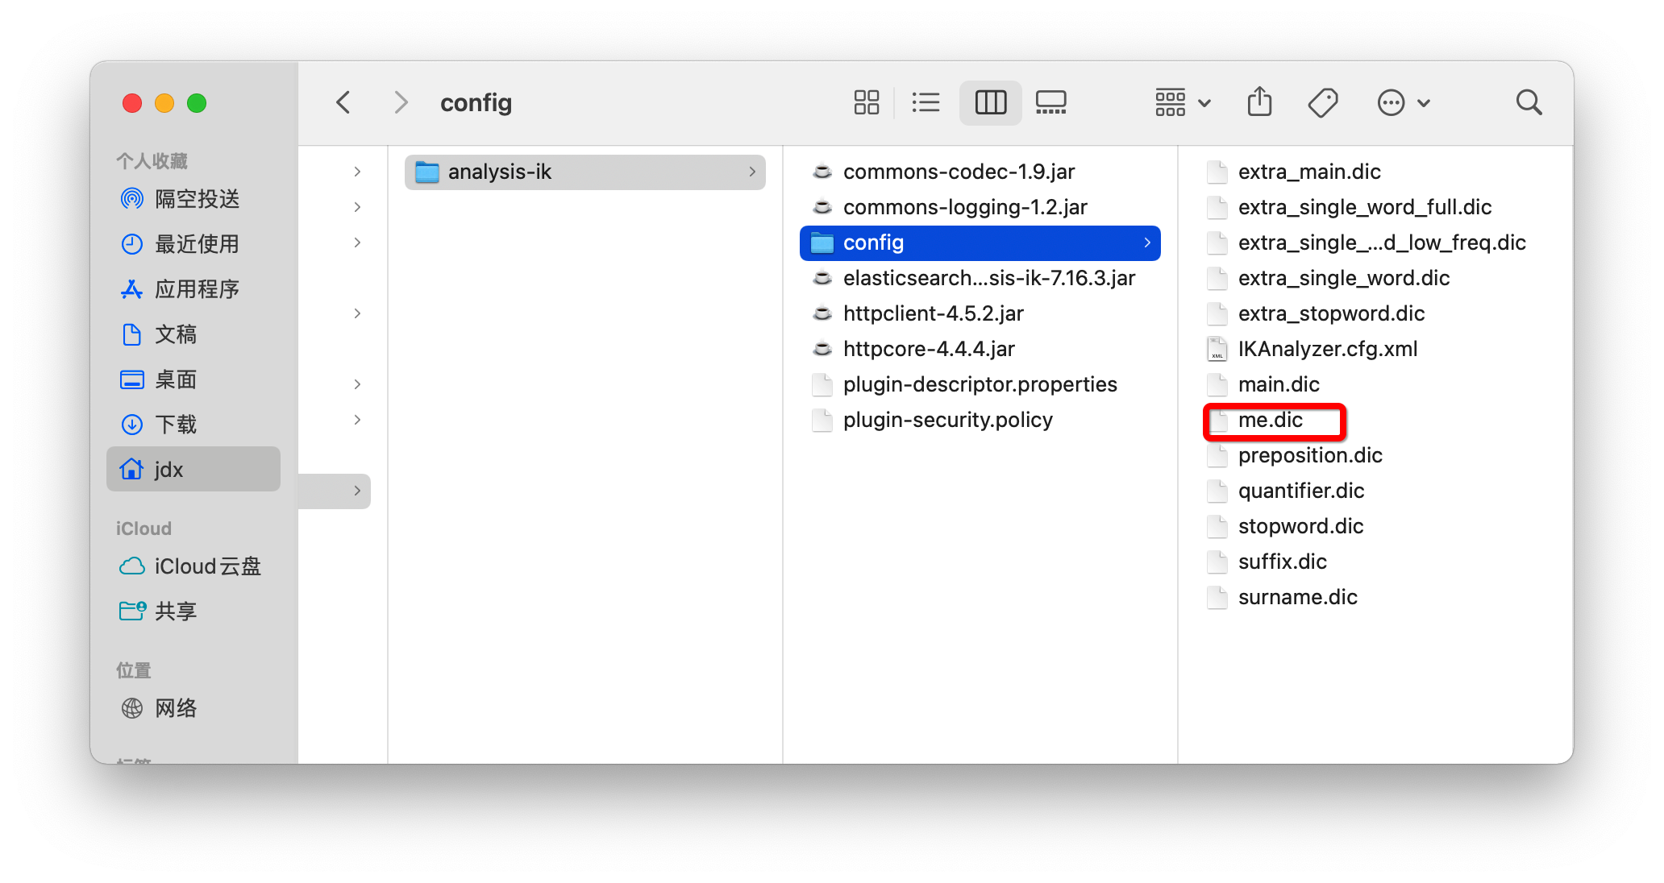Open the group-by options dropdown
This screenshot has height=883, width=1664.
1183,103
